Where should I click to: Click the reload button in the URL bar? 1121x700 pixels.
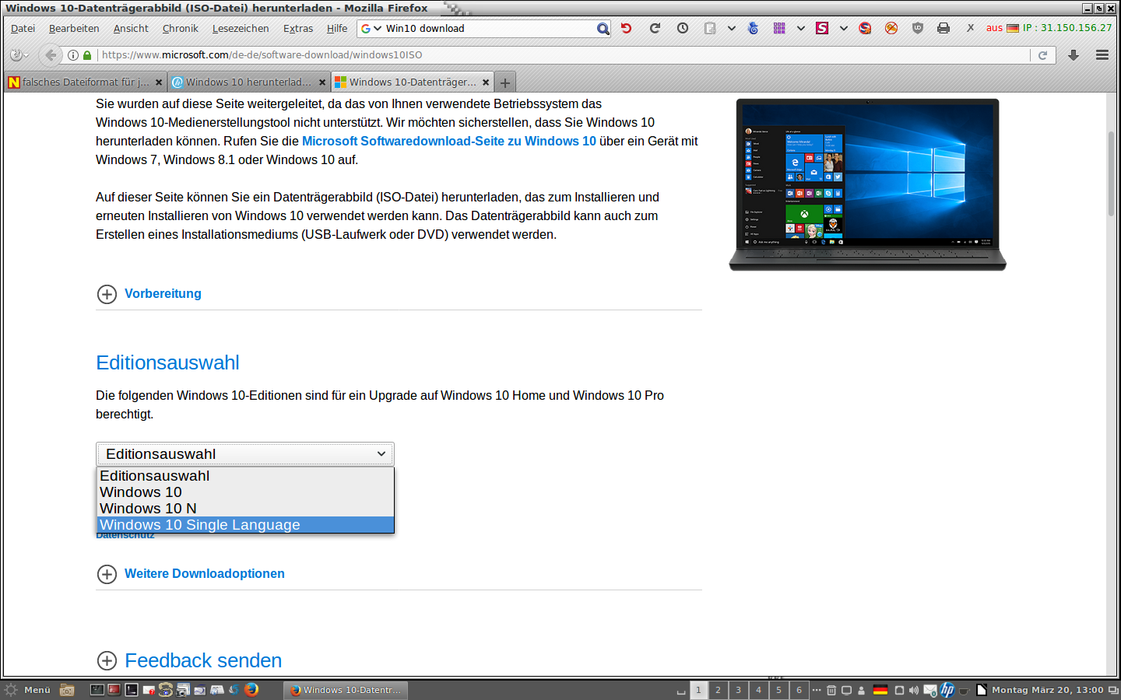point(1042,55)
